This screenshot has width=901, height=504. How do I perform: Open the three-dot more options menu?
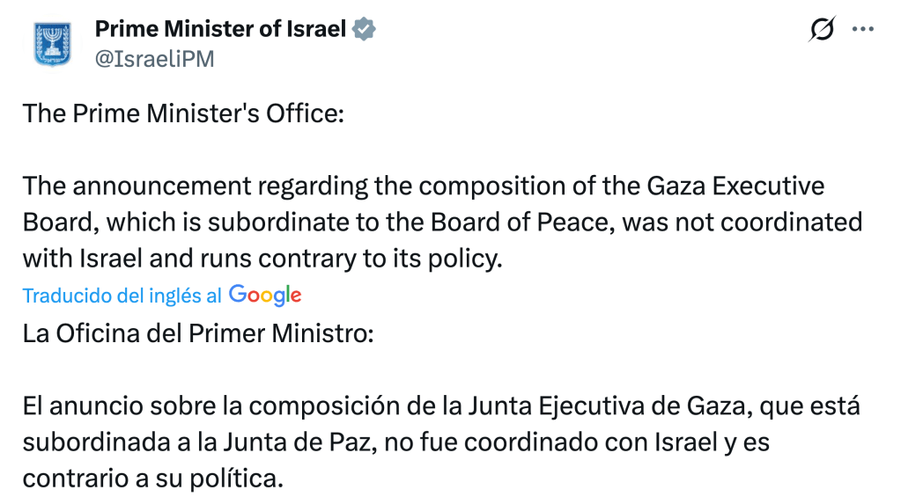(x=862, y=30)
